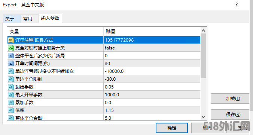The height and width of the screenshot is (135, 253).
Task: Select the 累加手数 variable name
Action: point(24,103)
